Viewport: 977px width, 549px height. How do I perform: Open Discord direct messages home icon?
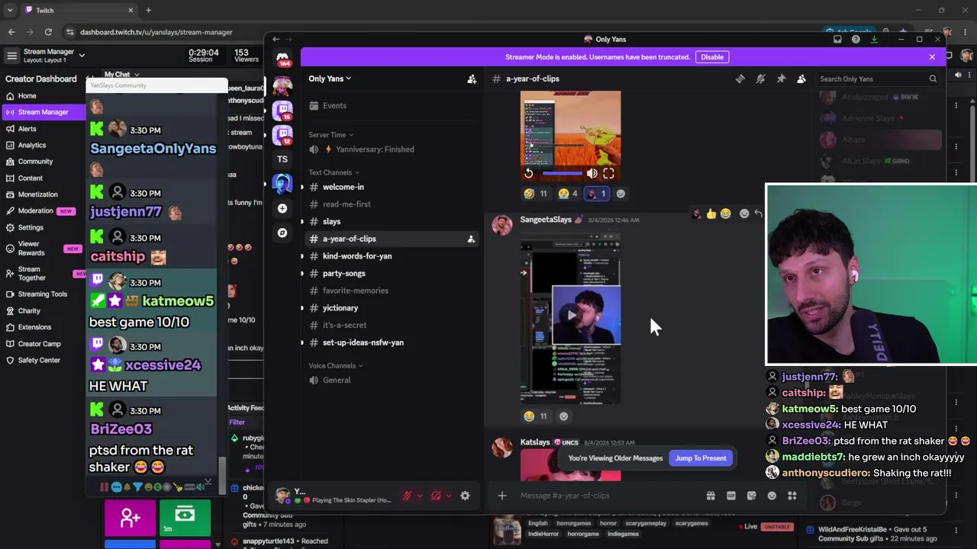coord(282,58)
